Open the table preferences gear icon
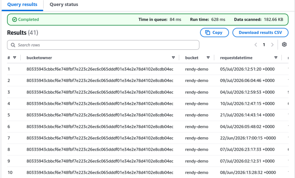Image resolution: width=295 pixels, height=178 pixels. [284, 44]
